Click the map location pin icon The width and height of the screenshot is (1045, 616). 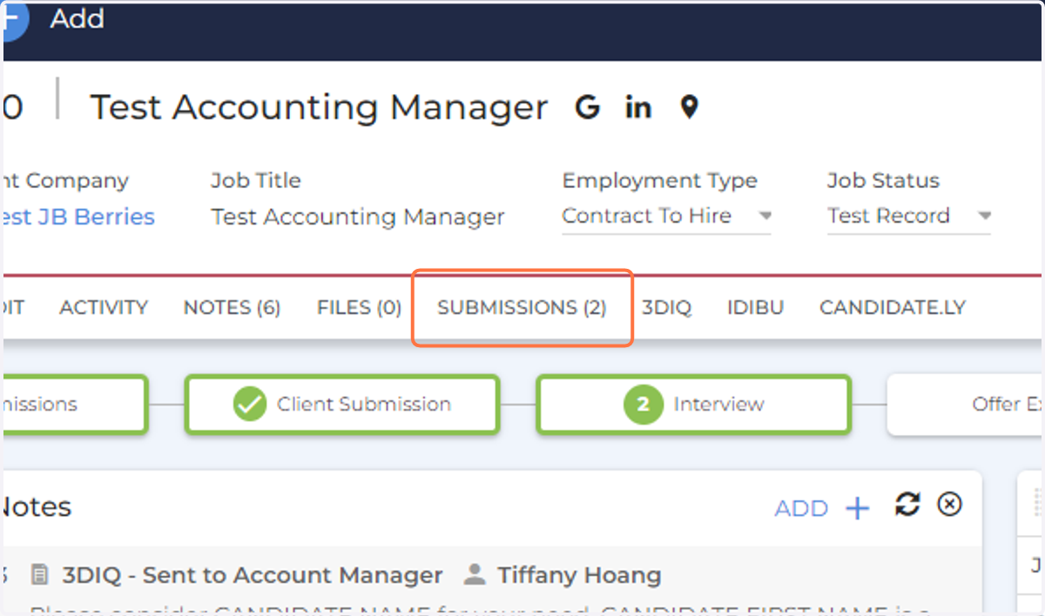(x=689, y=108)
